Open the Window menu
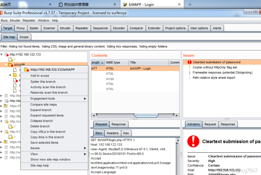 [x=43, y=20]
